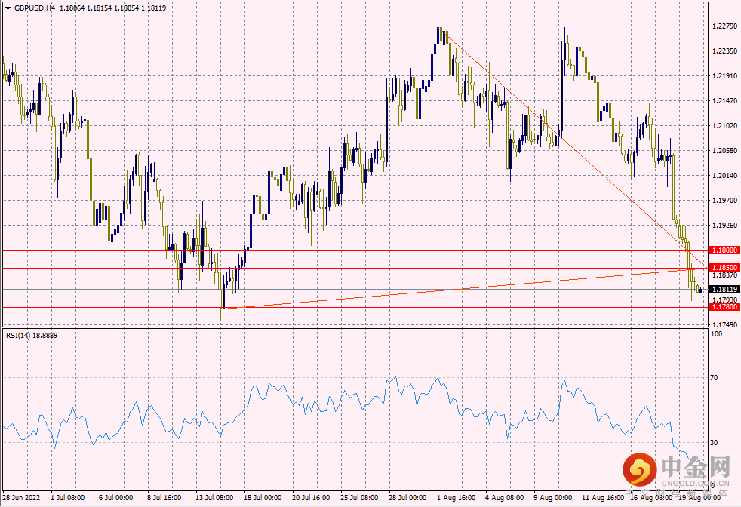Image resolution: width=741 pixels, height=507 pixels.
Task: Click the 1.22790 price axis value
Action: pos(724,26)
